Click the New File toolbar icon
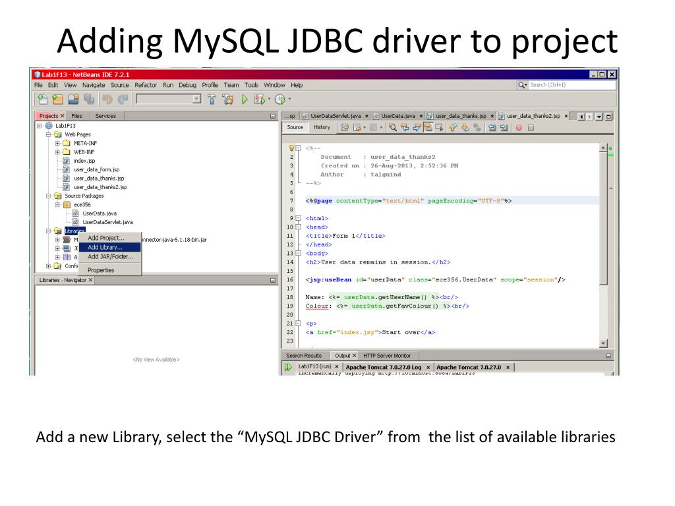The height and width of the screenshot is (506, 675). pos(43,99)
